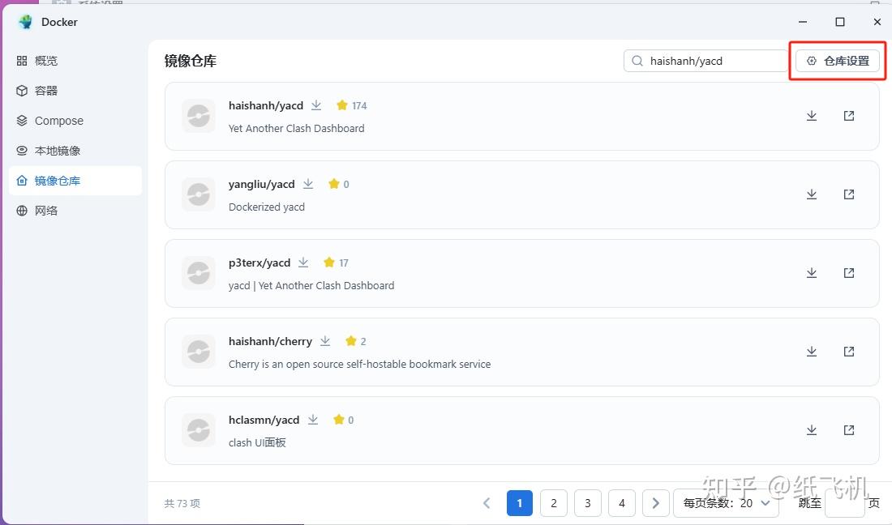Viewport: 892px width, 525px height.
Task: Click the Docker app logo
Action: click(x=27, y=21)
